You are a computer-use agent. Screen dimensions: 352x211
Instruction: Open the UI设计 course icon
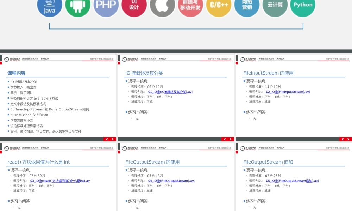[134, 5]
